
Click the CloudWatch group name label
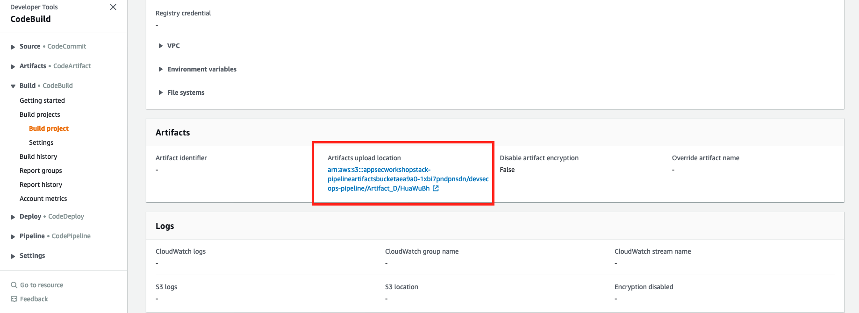click(422, 251)
